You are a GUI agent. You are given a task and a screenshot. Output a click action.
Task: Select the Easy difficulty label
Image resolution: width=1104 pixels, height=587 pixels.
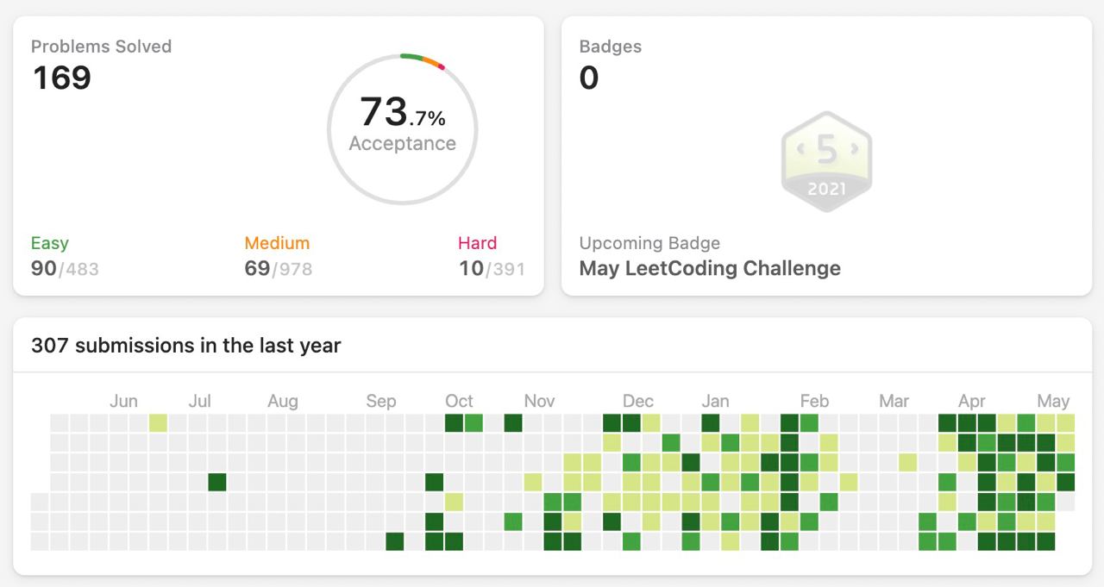[49, 243]
